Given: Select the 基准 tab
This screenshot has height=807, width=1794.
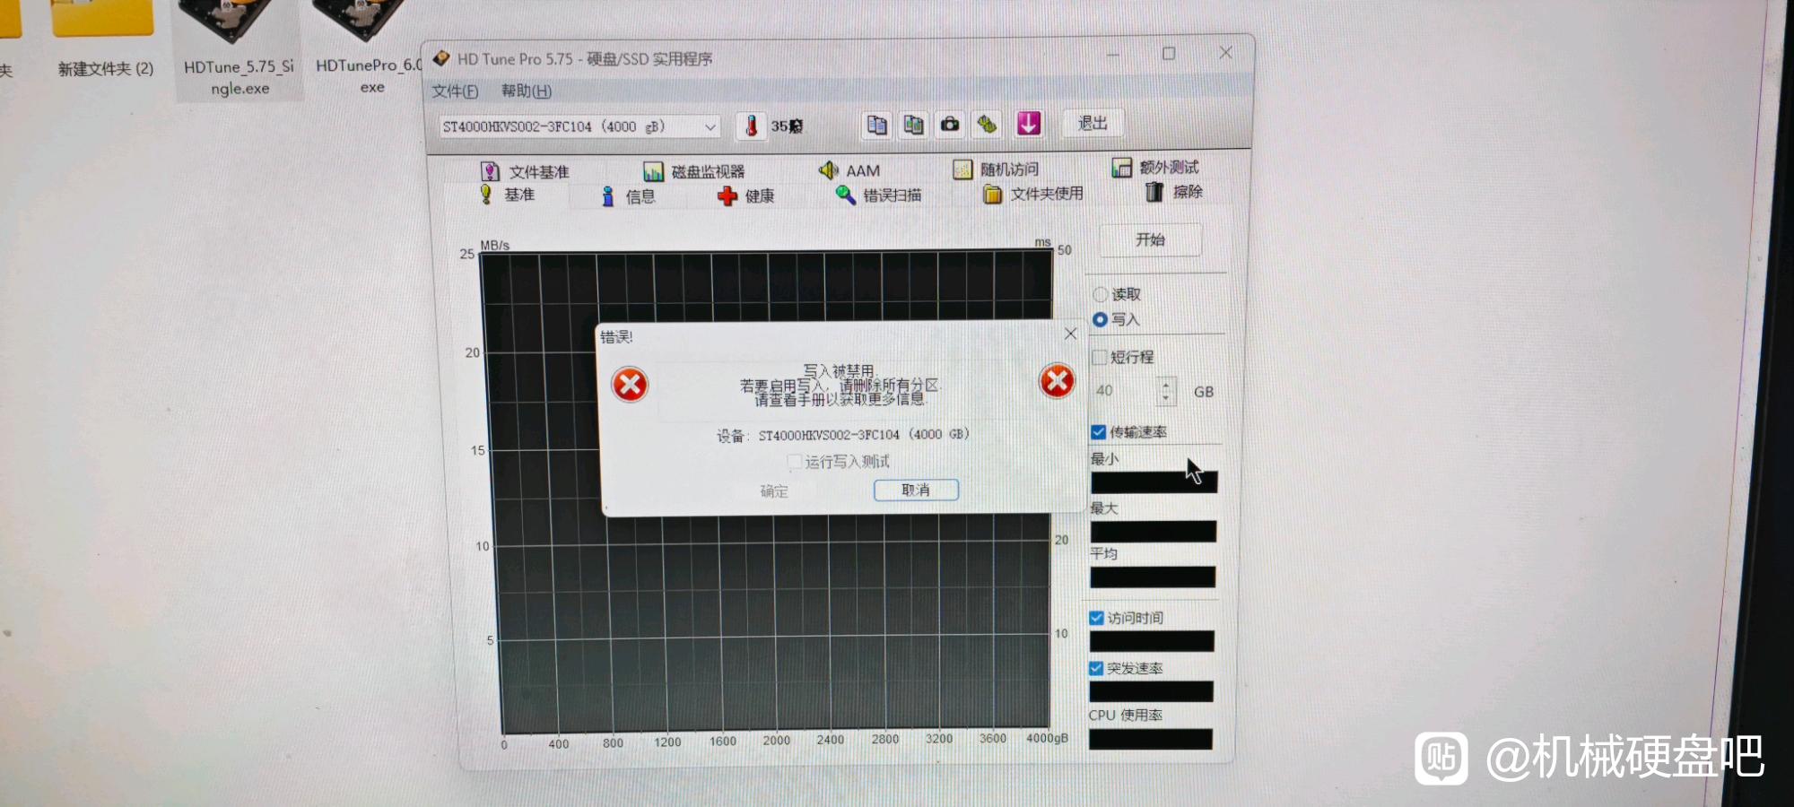Looking at the screenshot, I should point(508,195).
